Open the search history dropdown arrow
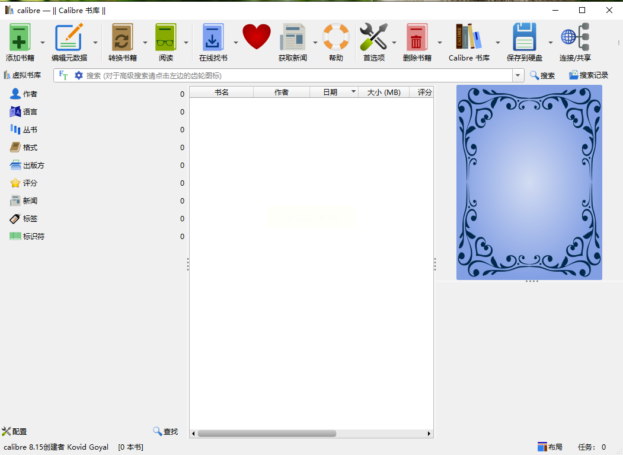The height and width of the screenshot is (455, 623). (x=519, y=75)
